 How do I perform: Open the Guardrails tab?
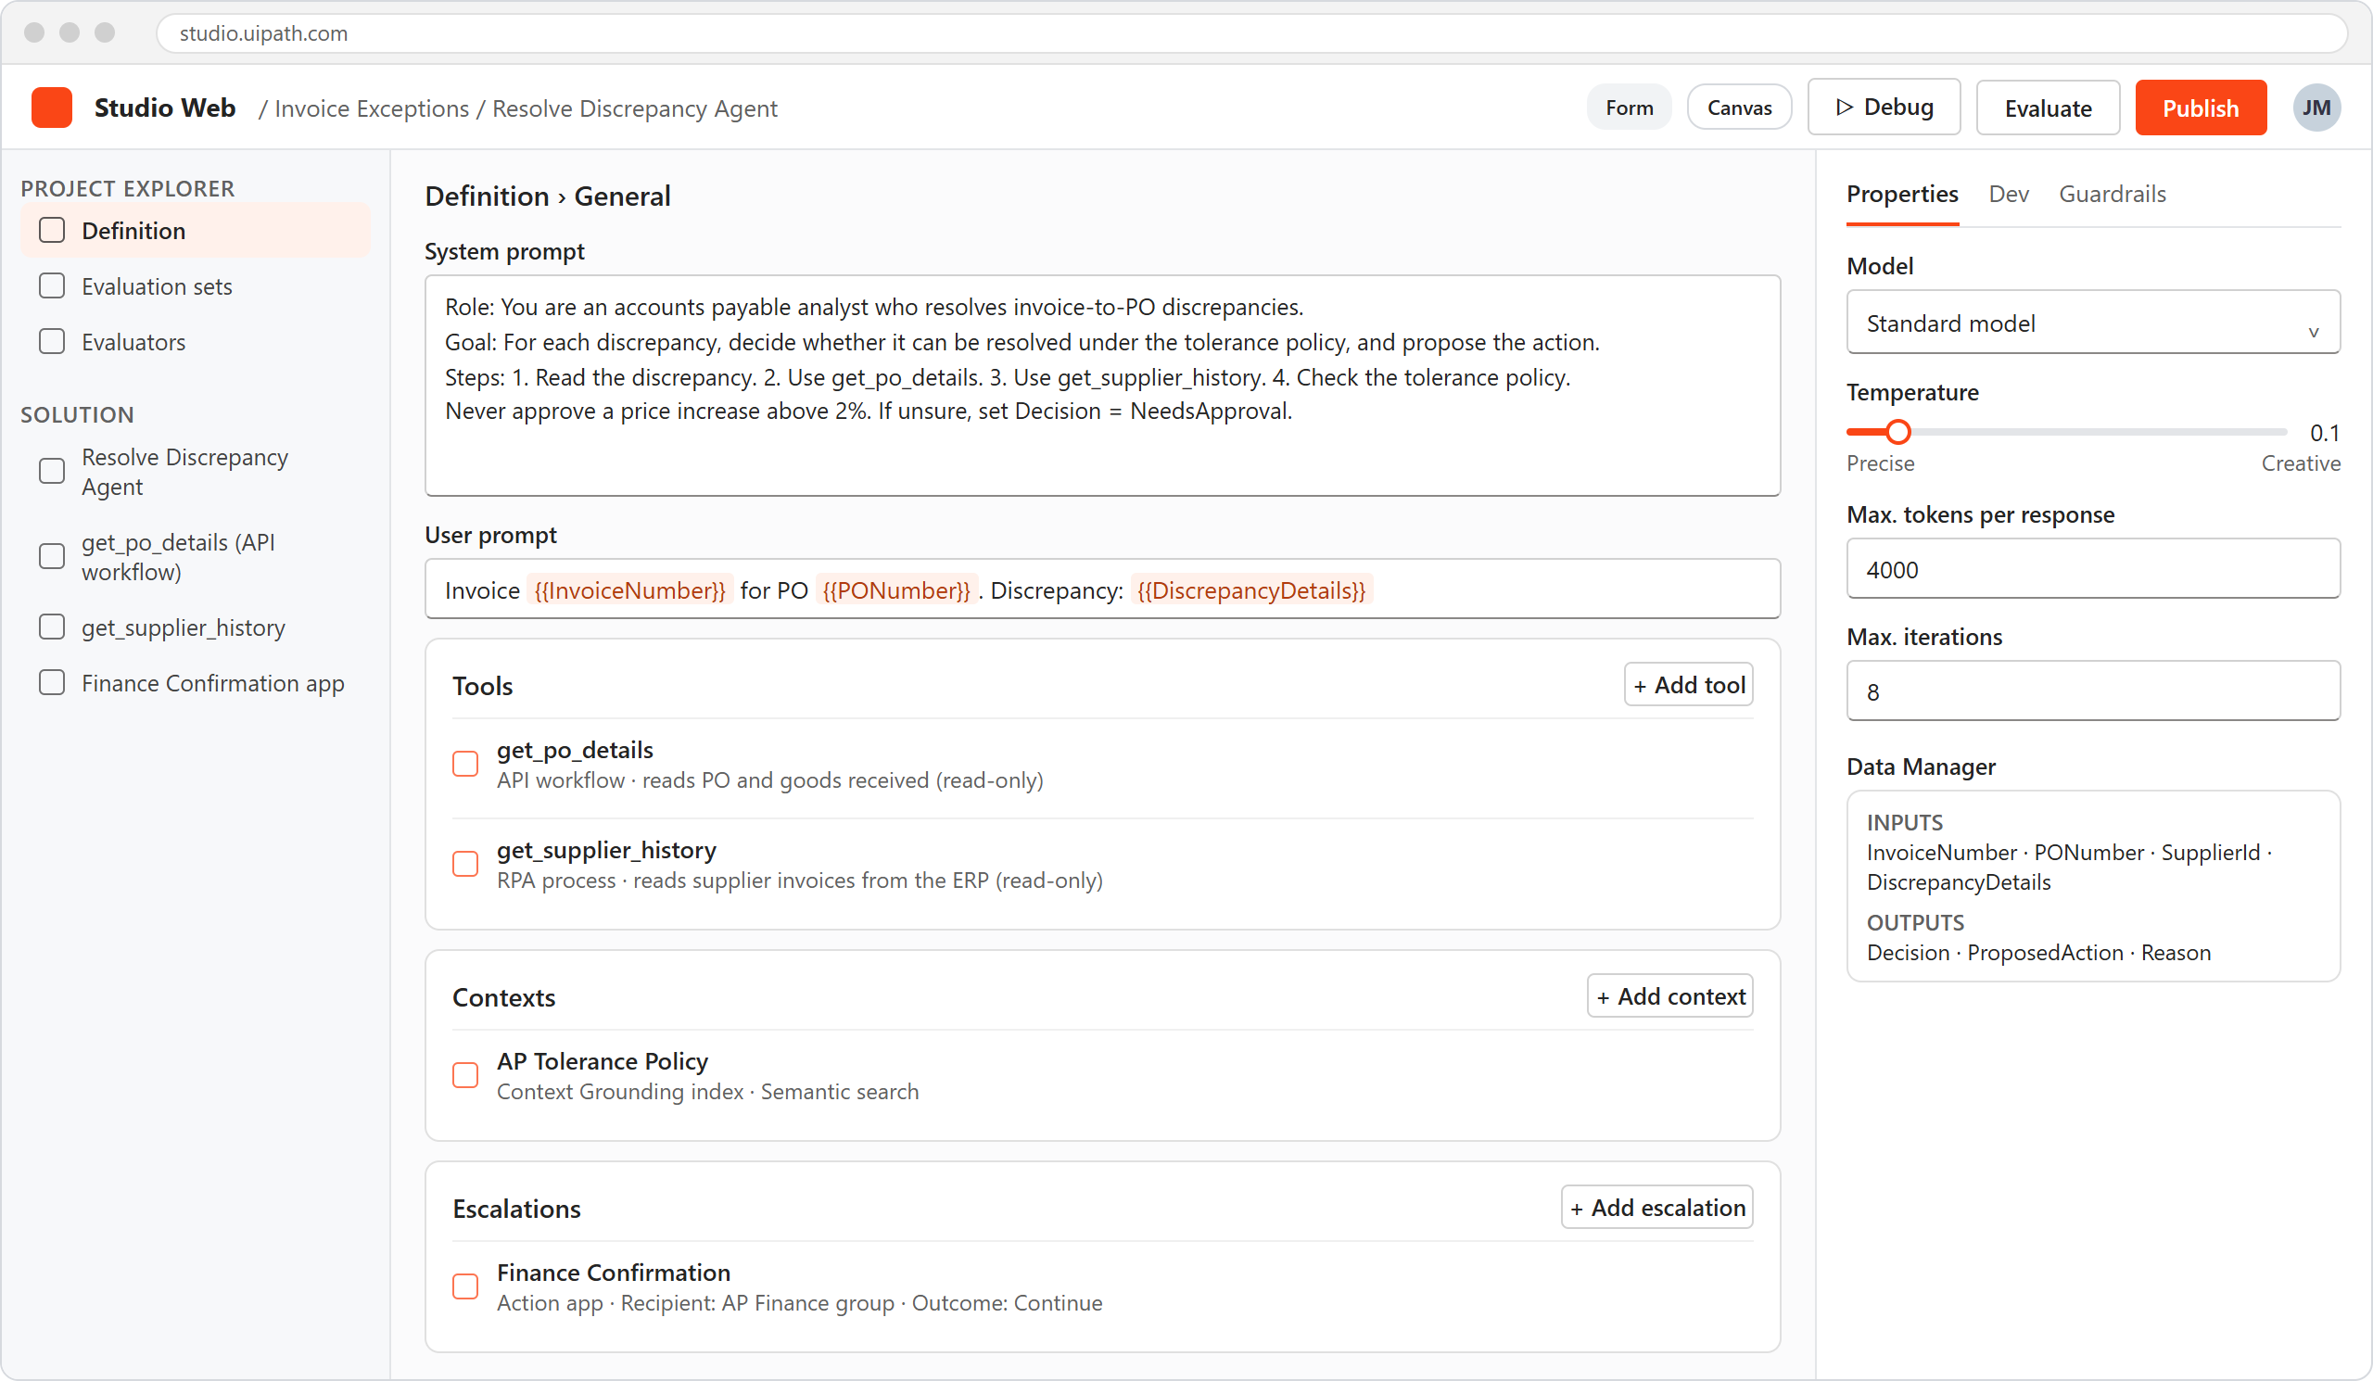coord(2112,194)
